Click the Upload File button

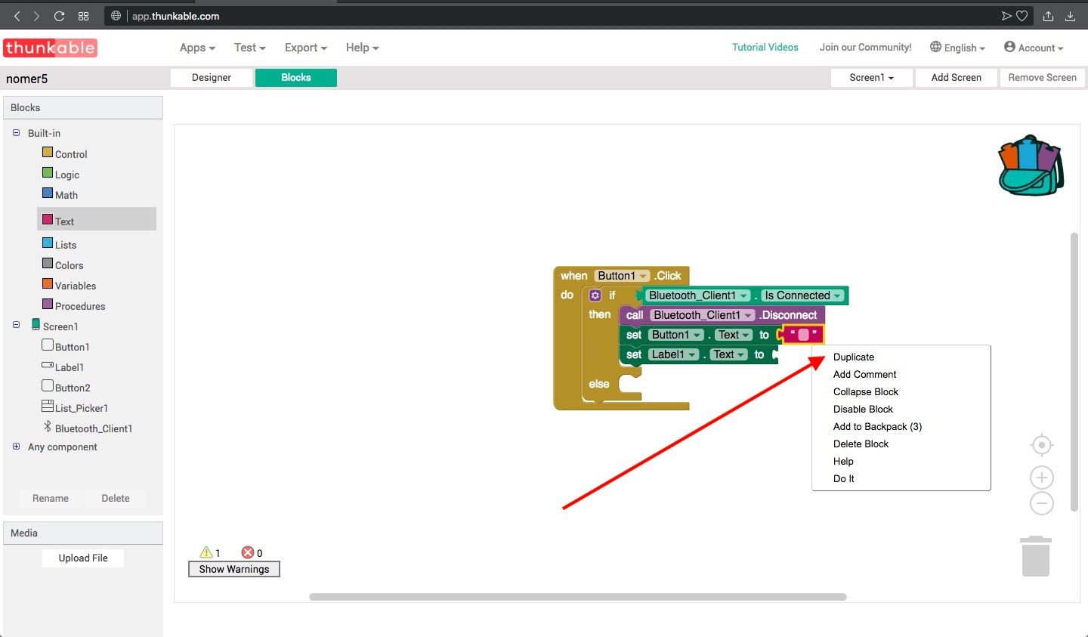[x=83, y=558]
